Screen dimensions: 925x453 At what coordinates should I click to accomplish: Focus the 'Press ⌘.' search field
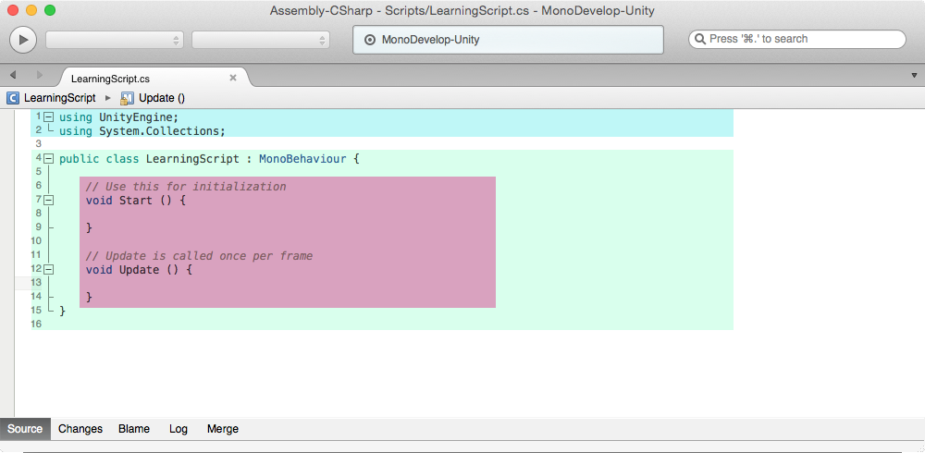797,39
